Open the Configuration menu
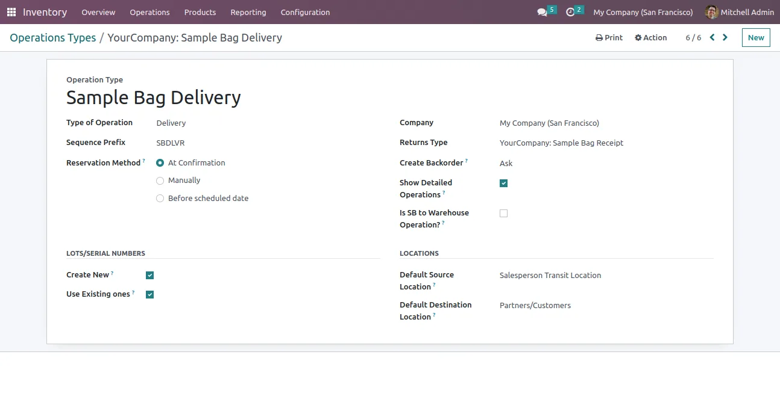The image size is (780, 402). 305,12
